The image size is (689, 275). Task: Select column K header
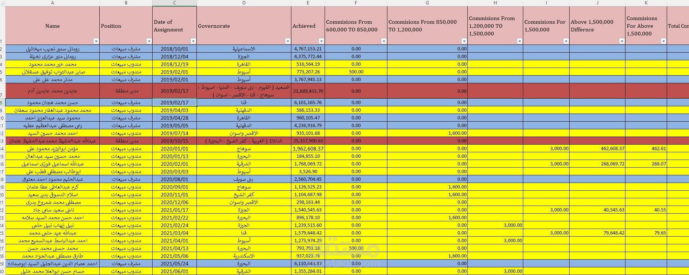[646, 3]
